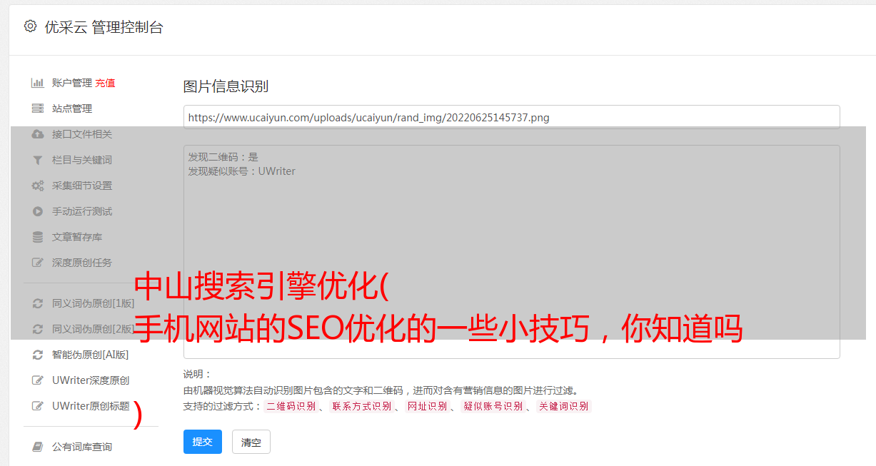Select 同义词伪原创[1版] item

93,303
